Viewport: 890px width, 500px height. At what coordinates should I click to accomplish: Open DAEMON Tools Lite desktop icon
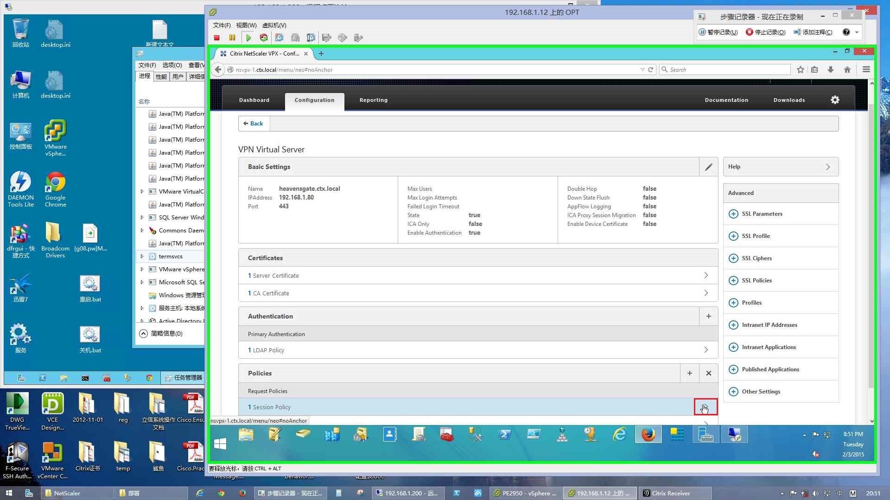coord(21,189)
